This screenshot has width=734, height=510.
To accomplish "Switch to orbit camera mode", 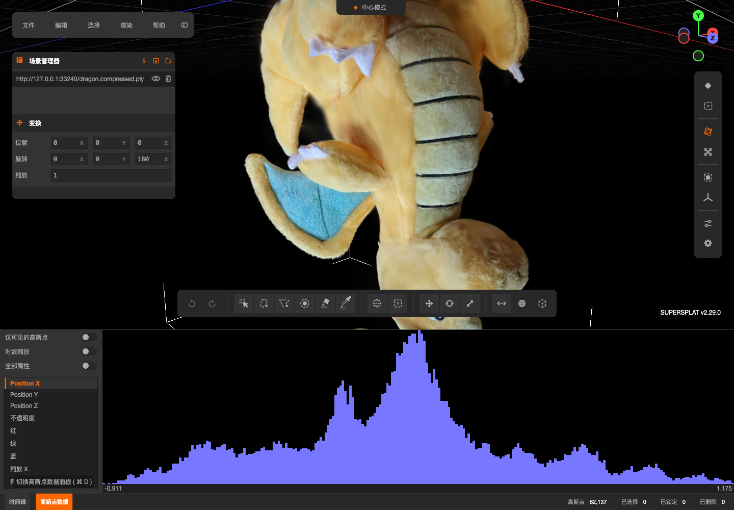I will [708, 132].
